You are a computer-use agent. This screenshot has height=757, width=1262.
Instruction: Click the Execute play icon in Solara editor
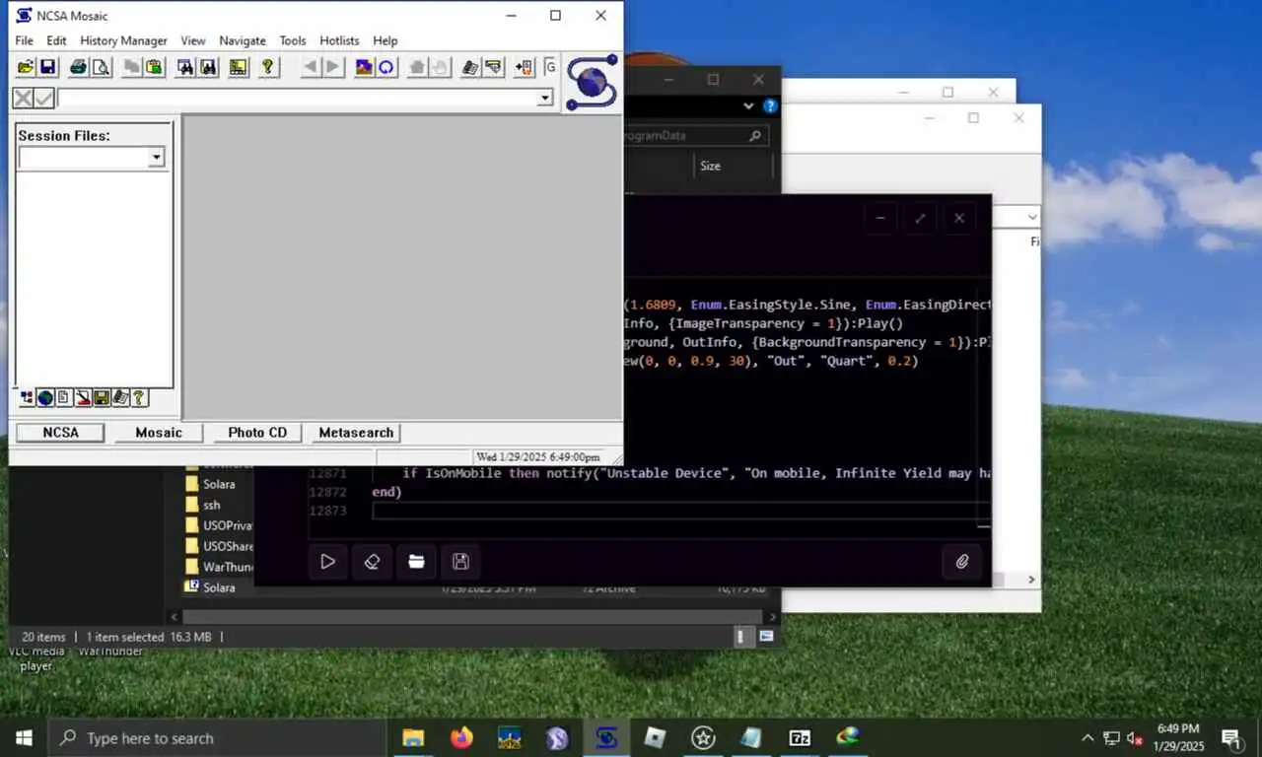pos(327,562)
